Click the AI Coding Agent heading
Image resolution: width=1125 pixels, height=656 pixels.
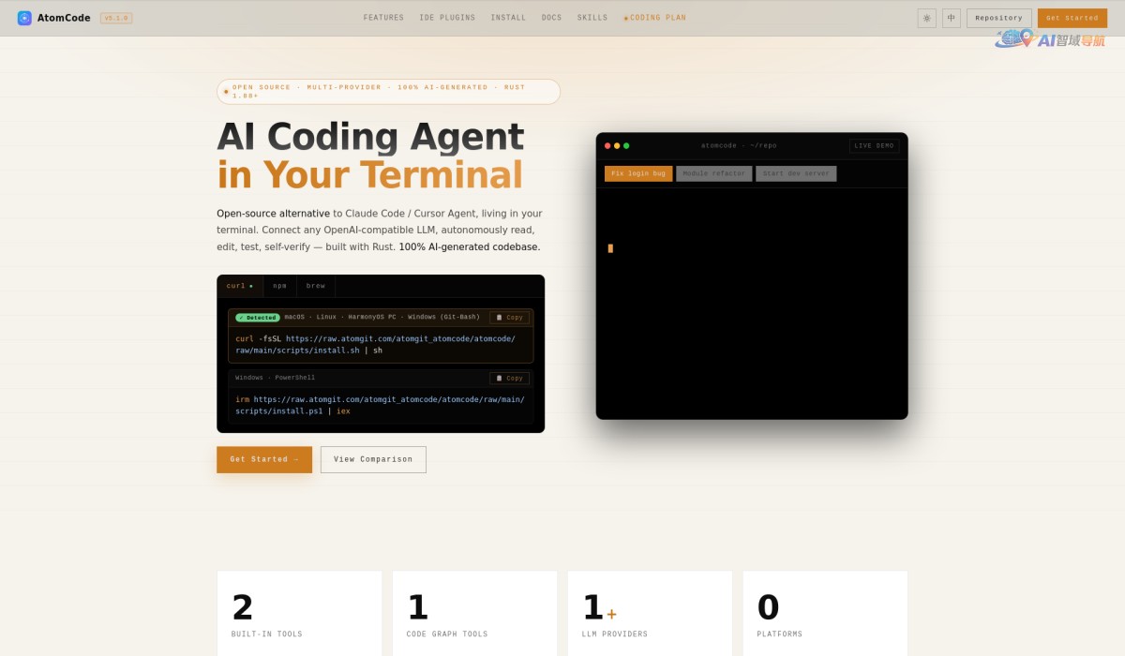tap(370, 137)
